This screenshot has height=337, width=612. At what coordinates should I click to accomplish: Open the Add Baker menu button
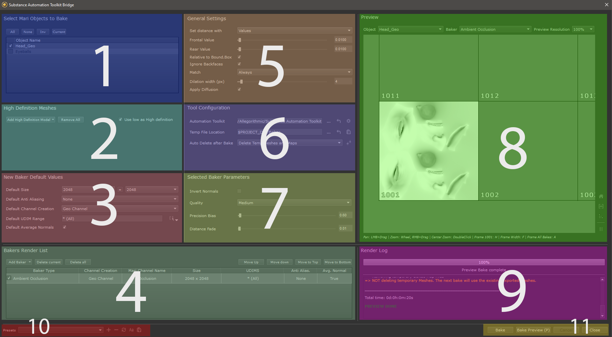point(19,262)
